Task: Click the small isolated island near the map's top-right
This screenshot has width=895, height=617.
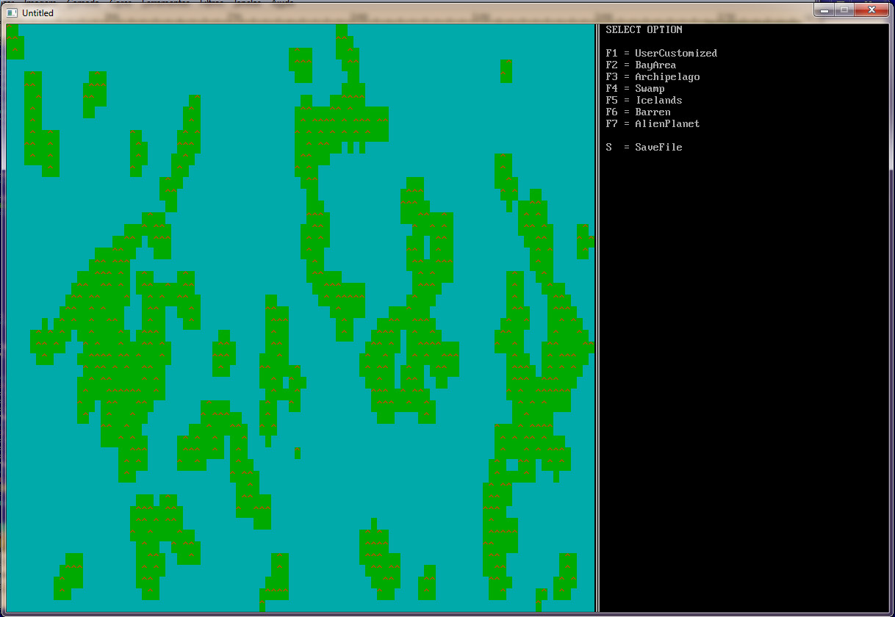Action: pyautogui.click(x=506, y=71)
